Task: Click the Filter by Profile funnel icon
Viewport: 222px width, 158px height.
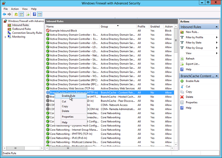Action: [x=182, y=37]
